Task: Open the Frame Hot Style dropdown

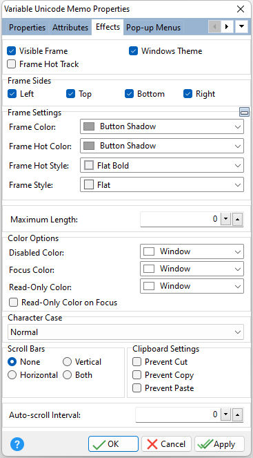Action: pyautogui.click(x=162, y=166)
